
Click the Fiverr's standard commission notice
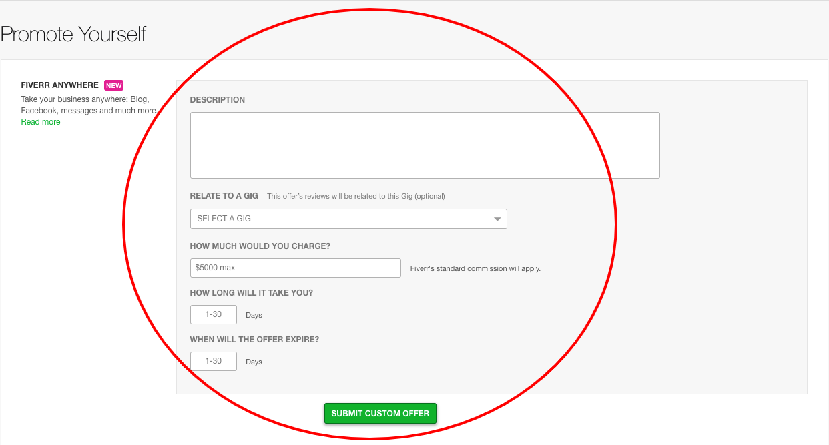[x=475, y=268]
